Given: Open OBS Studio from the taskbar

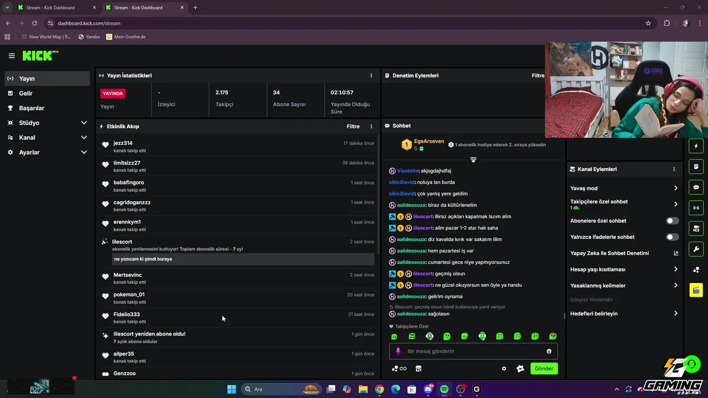Looking at the screenshot, I should pyautogui.click(x=460, y=389).
